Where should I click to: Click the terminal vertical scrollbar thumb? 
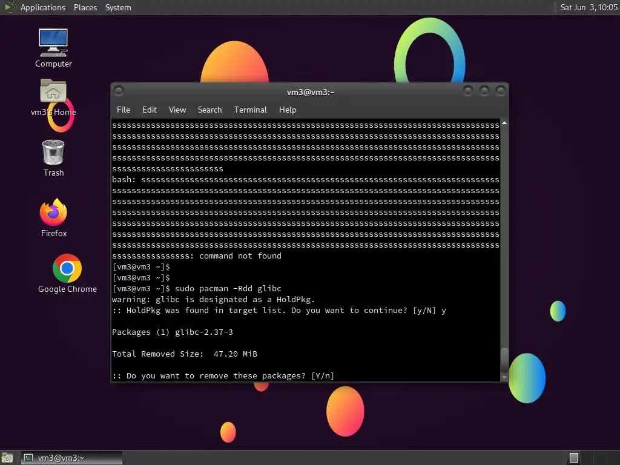coord(504,360)
